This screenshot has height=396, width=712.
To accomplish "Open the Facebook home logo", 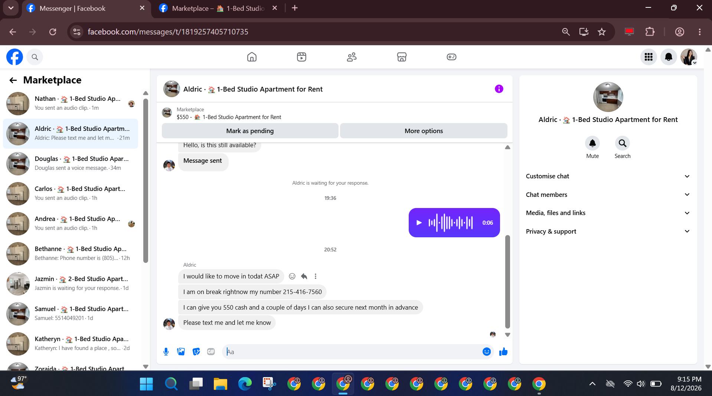I will click(14, 57).
